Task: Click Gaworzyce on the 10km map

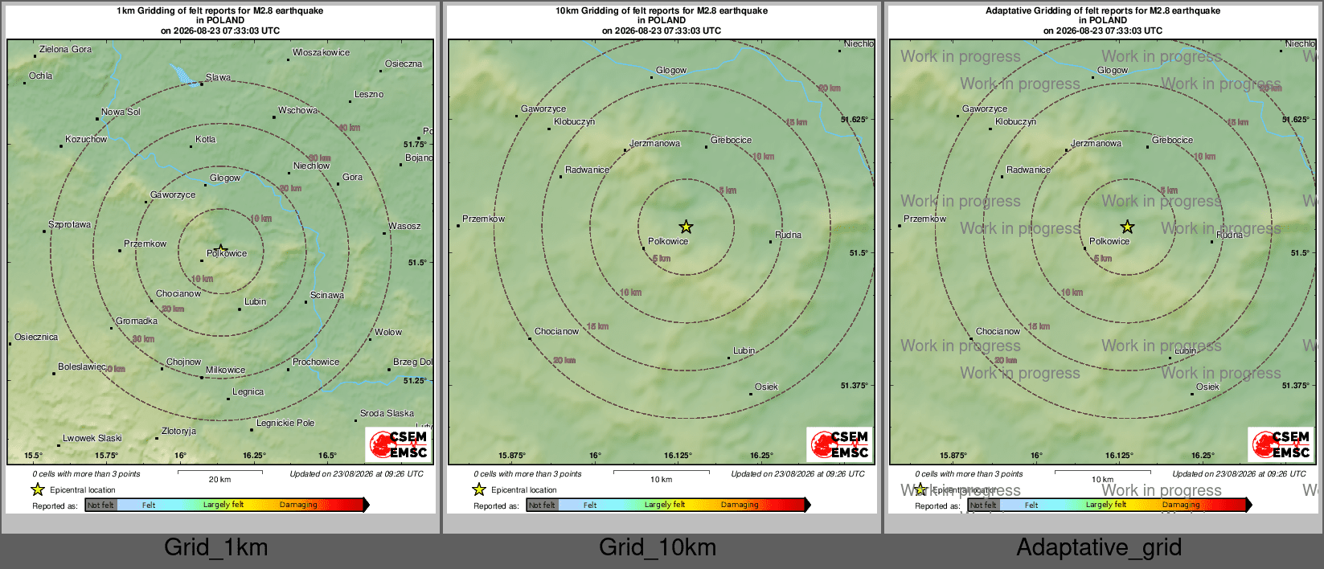Action: (x=543, y=108)
